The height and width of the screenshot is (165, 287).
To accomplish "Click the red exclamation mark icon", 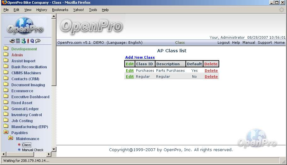I will pos(28,41).
